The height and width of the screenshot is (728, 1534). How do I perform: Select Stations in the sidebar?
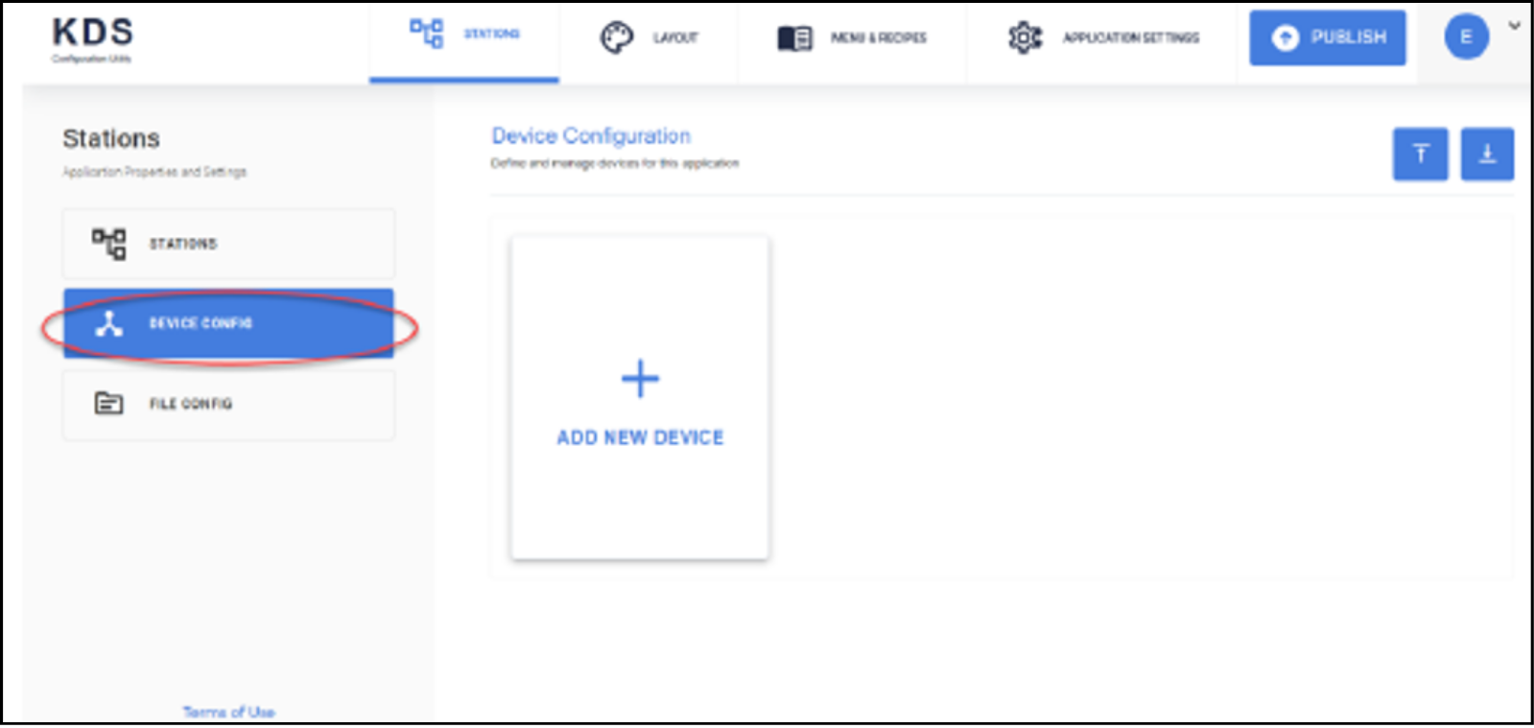coord(228,244)
